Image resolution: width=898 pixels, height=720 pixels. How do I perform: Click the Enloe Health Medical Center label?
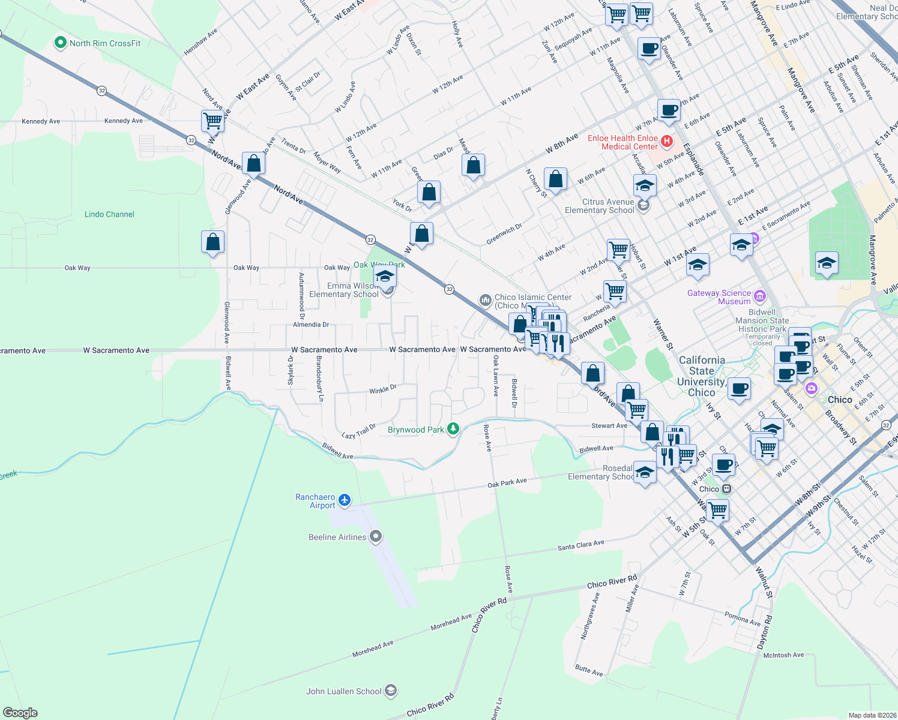click(x=622, y=142)
